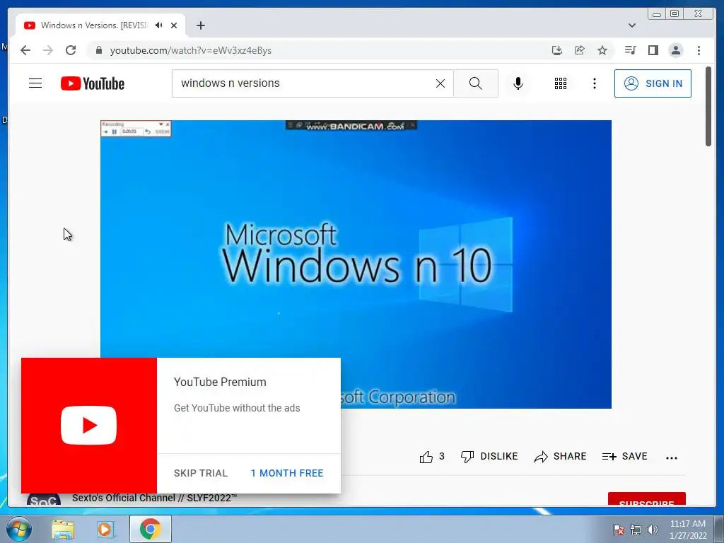724x543 pixels.
Task: Open Chrome three-dot menu
Action: point(699,50)
